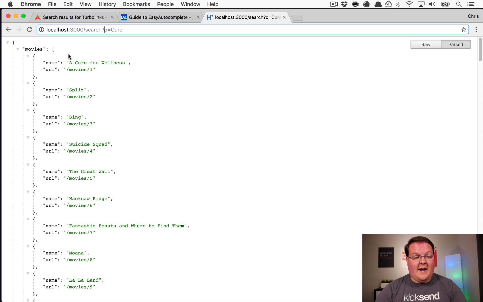Open the Apple menu

10,4
